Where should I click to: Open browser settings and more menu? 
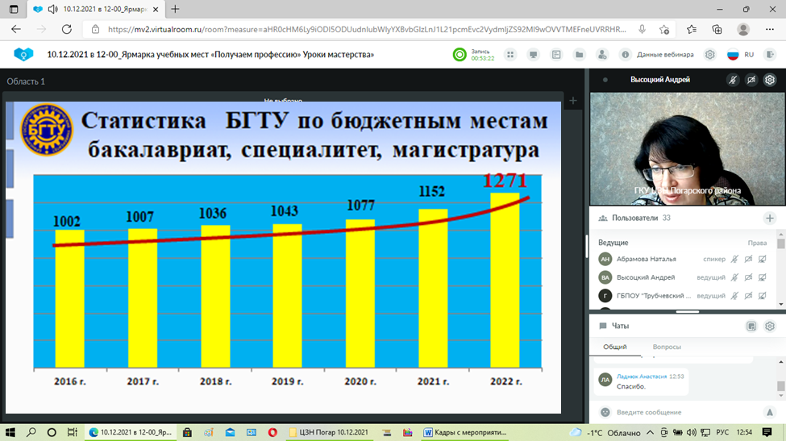pos(770,30)
